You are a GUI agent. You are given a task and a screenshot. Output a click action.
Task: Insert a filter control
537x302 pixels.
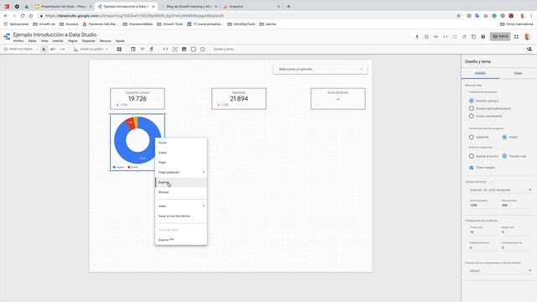(142, 49)
